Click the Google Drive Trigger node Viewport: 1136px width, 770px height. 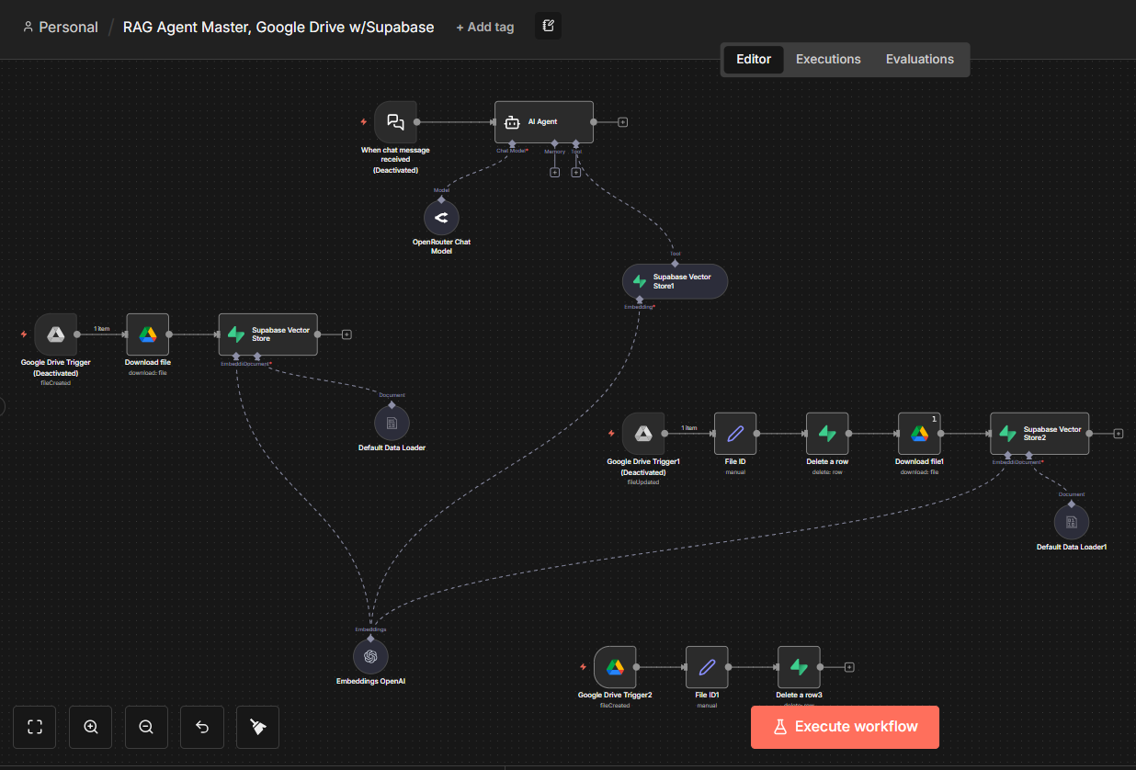click(x=55, y=334)
